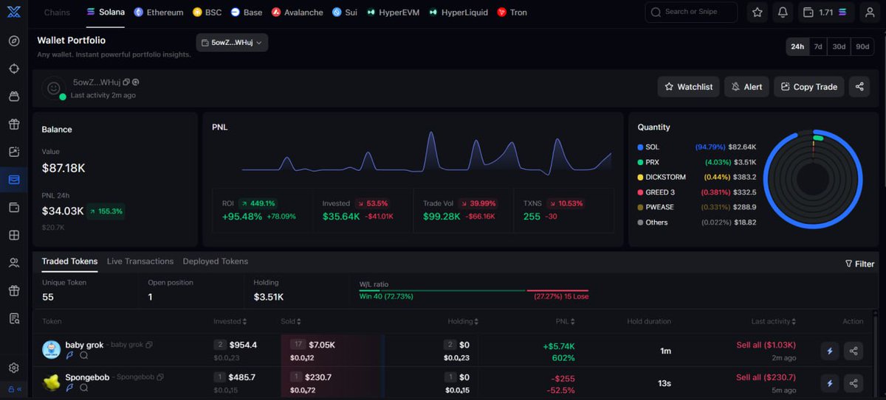The width and height of the screenshot is (886, 400).
Task: Select the 90d time range
Action: tap(862, 46)
